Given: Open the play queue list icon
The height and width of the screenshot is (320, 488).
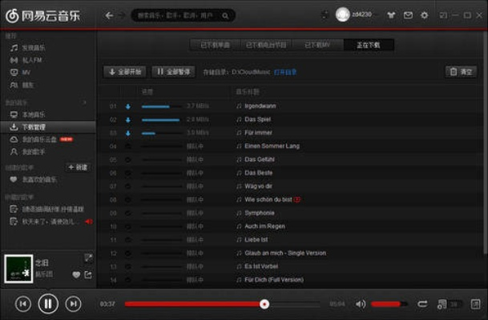Looking at the screenshot, I should 442,304.
